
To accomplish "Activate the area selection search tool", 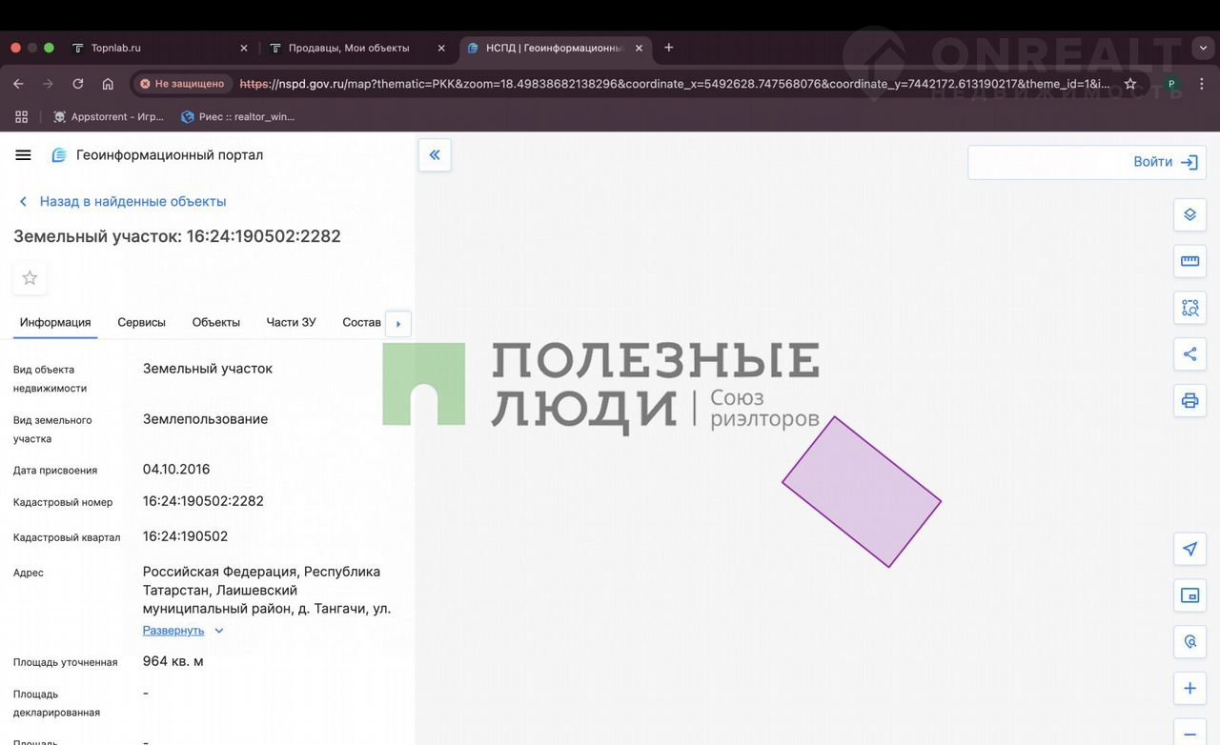I will click(x=1189, y=308).
